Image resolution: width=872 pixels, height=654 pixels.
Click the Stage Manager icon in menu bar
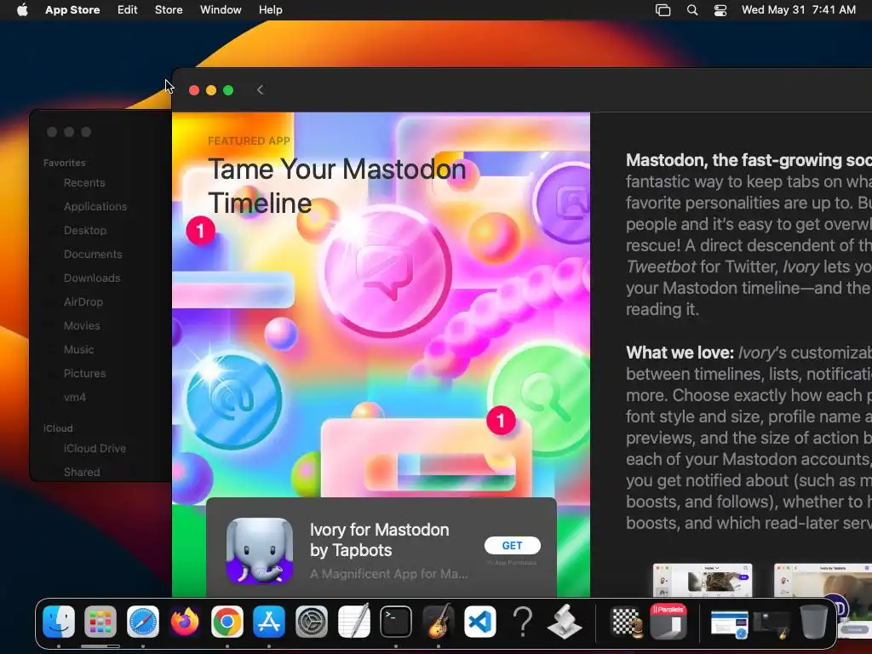click(x=663, y=10)
